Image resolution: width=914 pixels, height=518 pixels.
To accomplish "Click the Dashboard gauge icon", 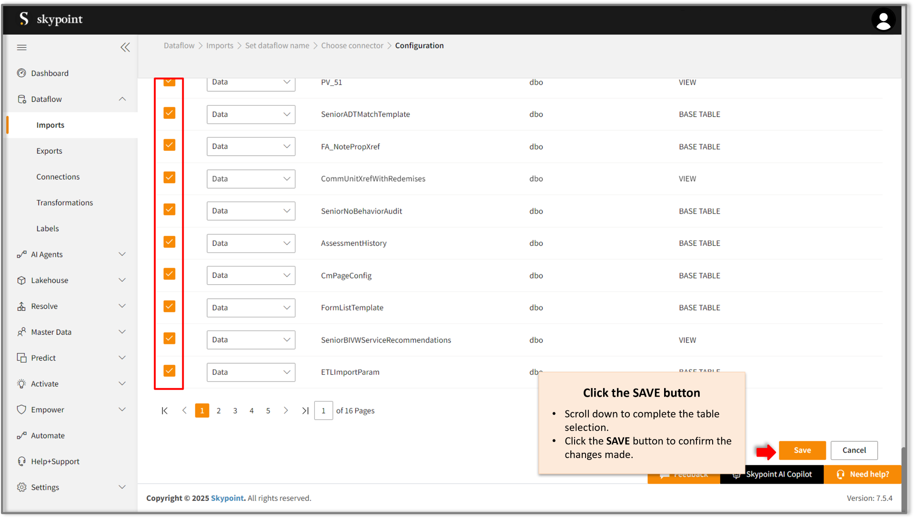I will click(21, 73).
